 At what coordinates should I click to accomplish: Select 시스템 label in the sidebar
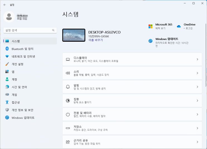[x=16, y=41]
